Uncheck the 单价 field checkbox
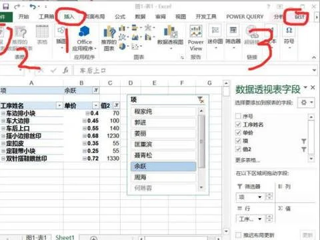Screen dimensions: 320x240 pos(238,133)
